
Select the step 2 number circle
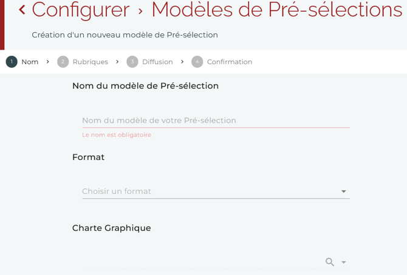point(63,62)
